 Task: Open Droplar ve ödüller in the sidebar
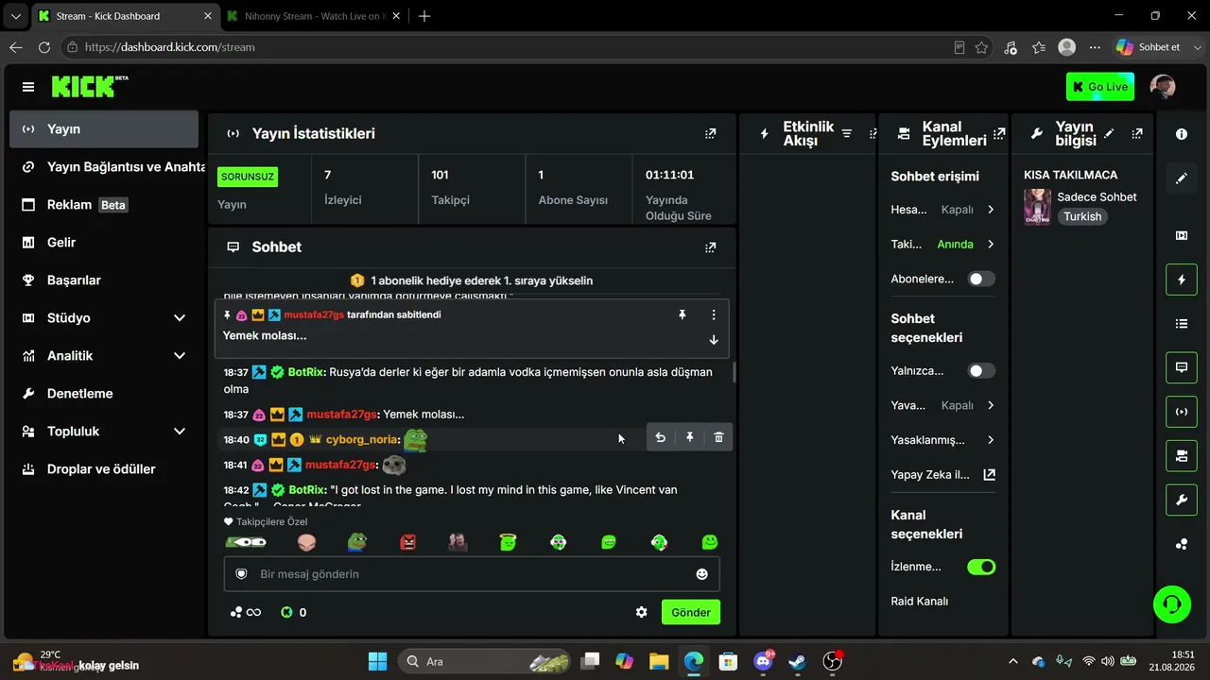click(104, 469)
